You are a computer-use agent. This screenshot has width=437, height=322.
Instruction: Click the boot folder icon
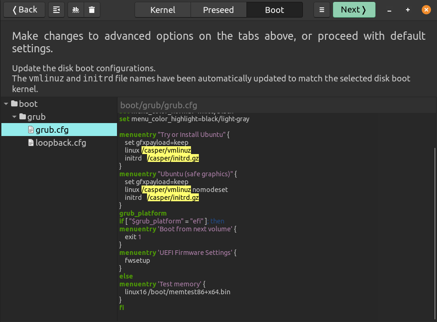pos(14,104)
